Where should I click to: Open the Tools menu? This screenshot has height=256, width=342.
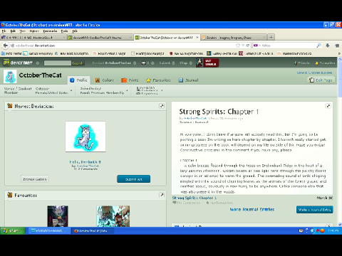tap(64, 31)
